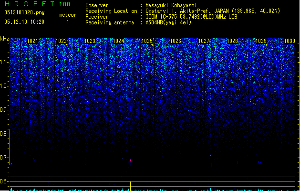Click the A504HB(yagi 4el) antenna text
The width and height of the screenshot is (300, 191).
(x=168, y=22)
